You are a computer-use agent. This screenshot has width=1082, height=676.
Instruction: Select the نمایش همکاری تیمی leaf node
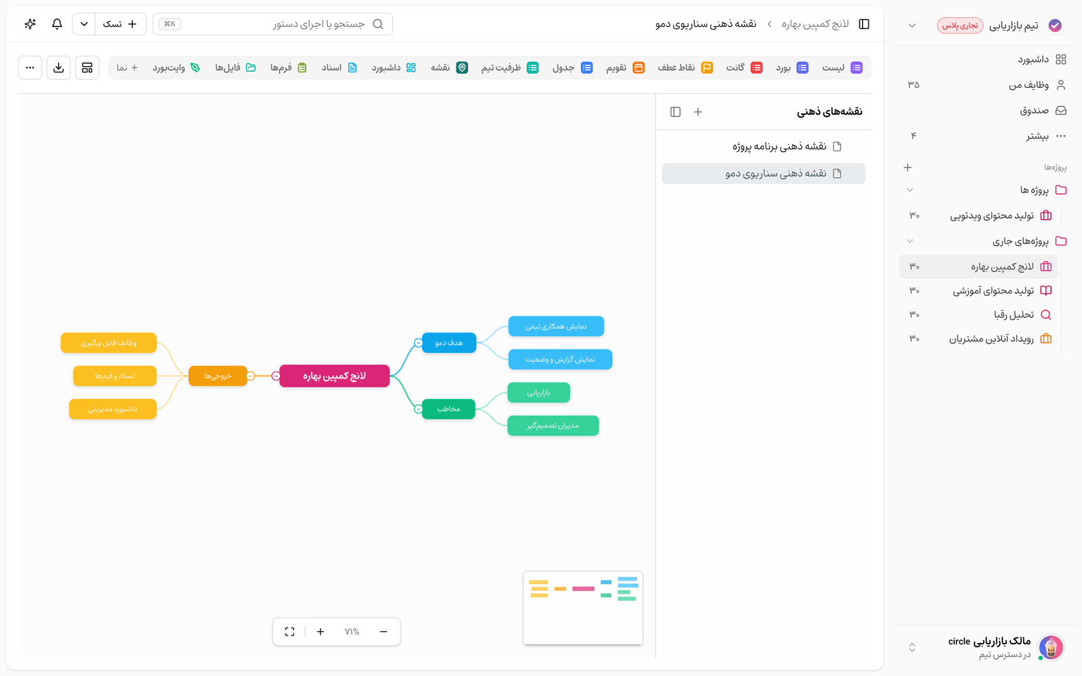click(556, 327)
